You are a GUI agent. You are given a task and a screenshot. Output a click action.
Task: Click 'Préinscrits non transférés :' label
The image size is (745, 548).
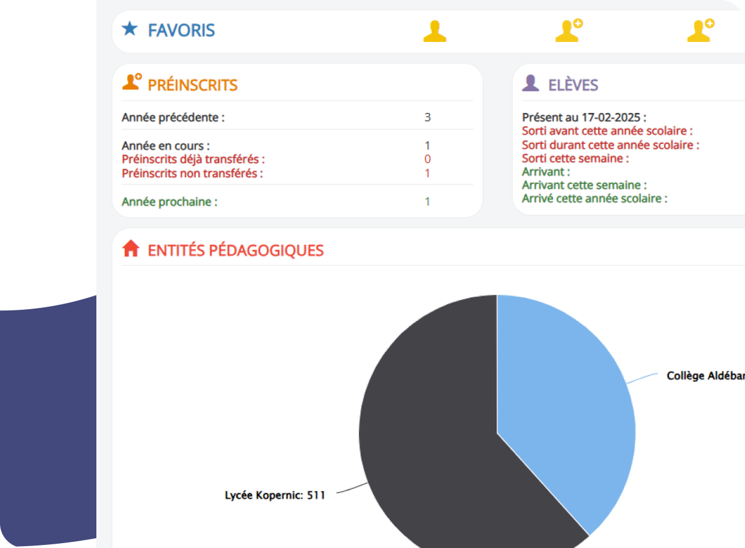coord(192,173)
